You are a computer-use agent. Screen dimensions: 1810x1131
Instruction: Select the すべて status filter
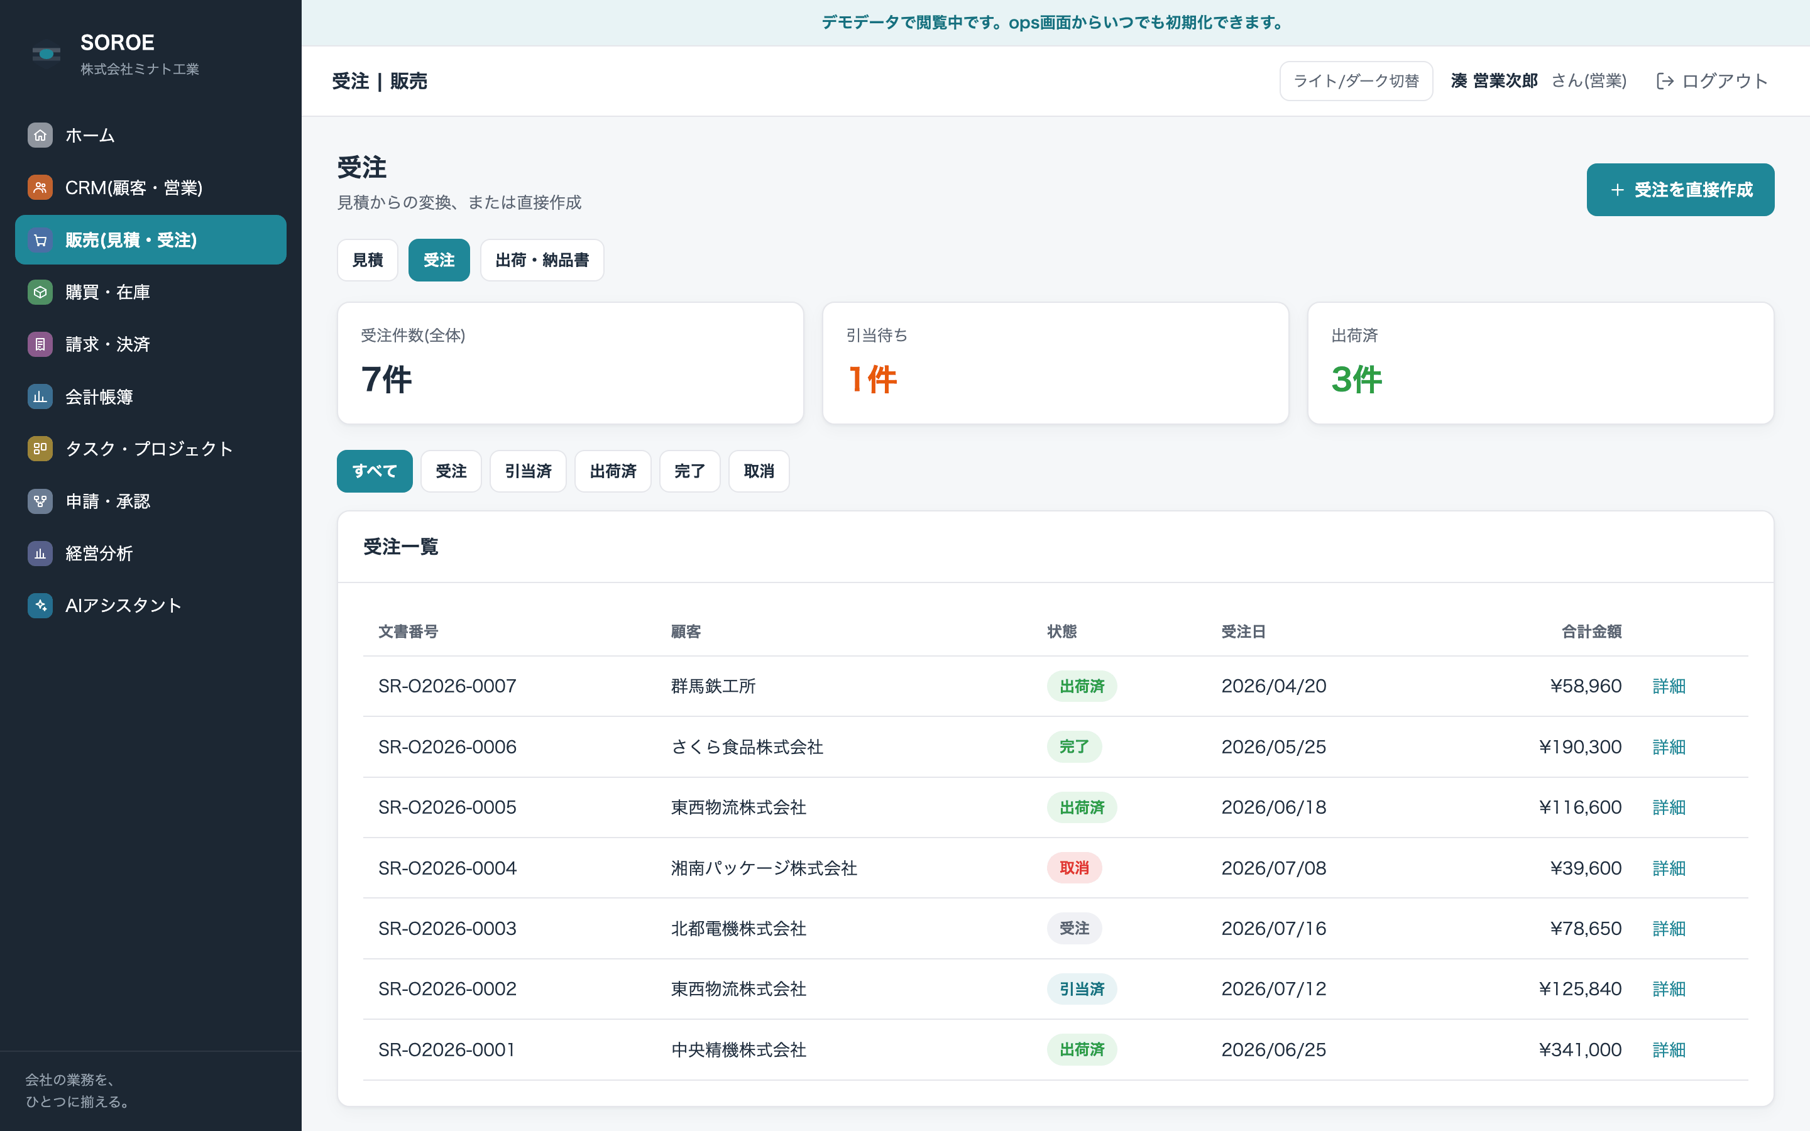[x=374, y=471]
